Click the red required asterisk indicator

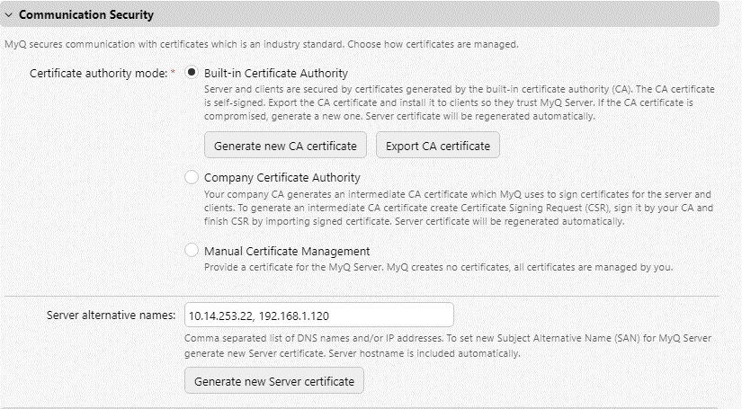[173, 72]
